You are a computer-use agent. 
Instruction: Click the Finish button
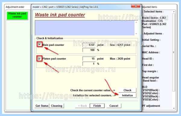97,106
